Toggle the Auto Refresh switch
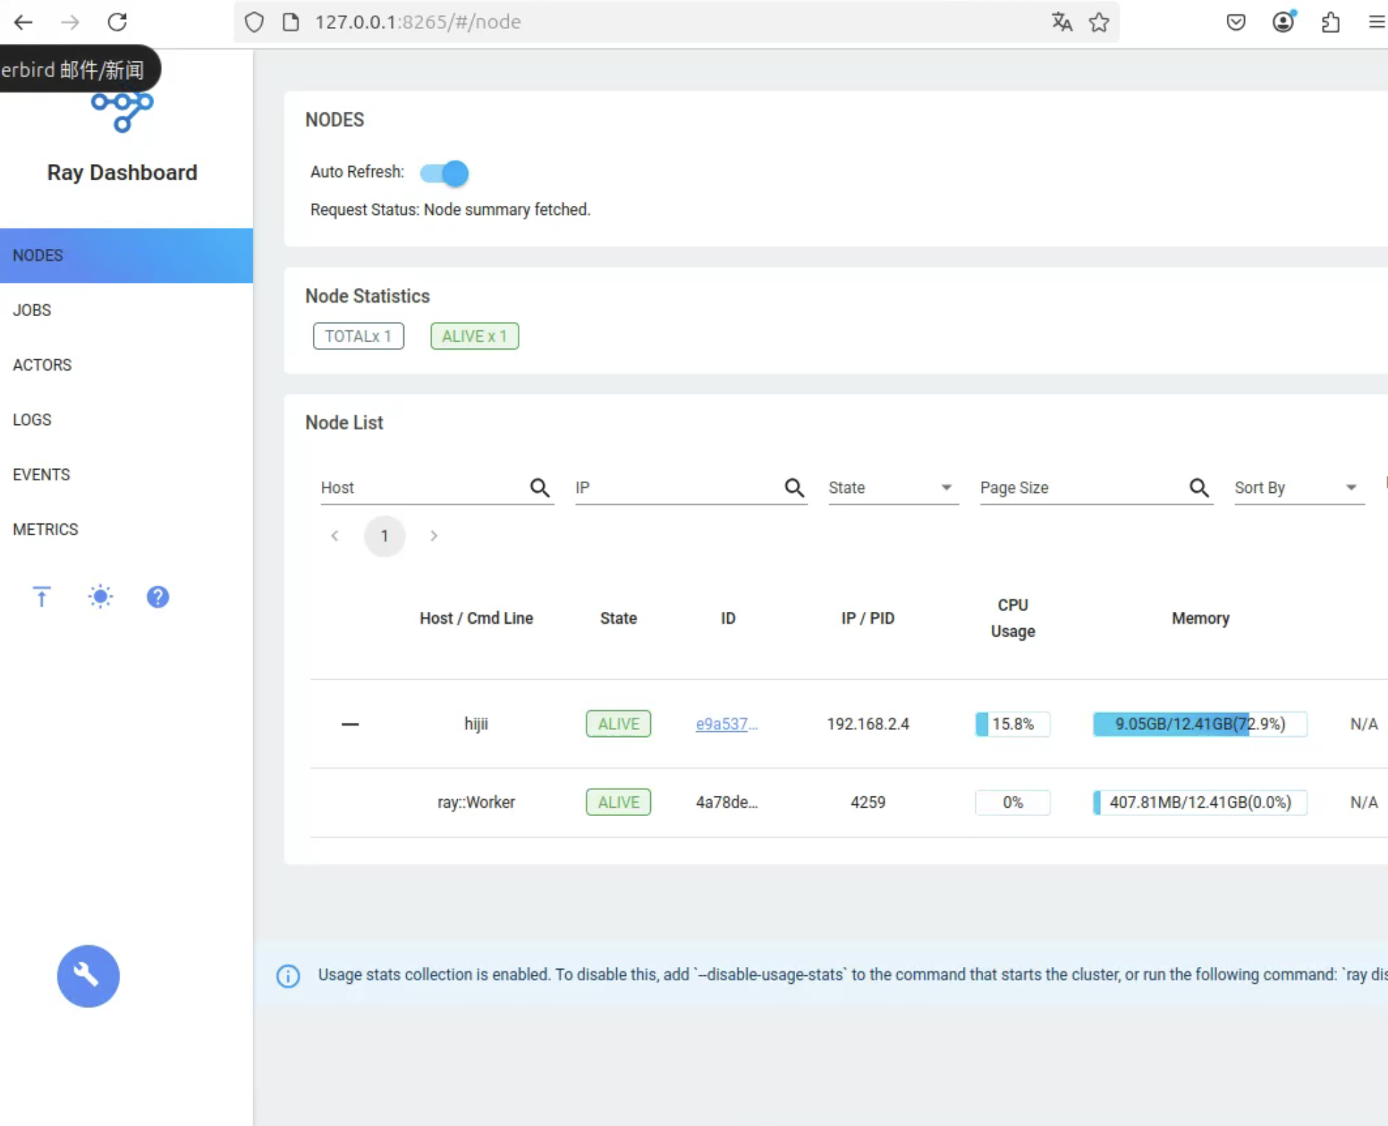Screen dimensions: 1388x1126 [444, 173]
